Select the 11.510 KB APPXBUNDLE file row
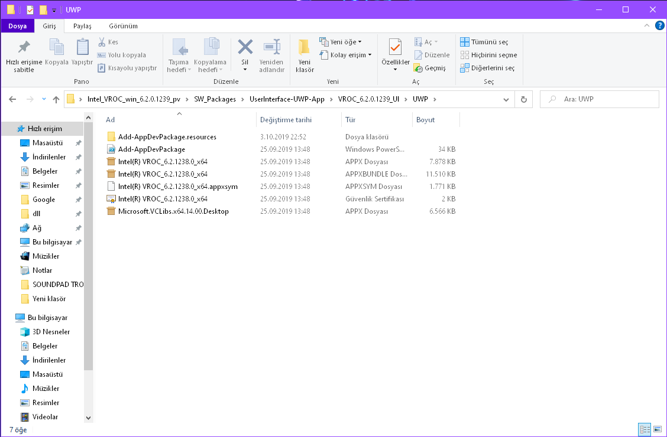Image resolution: width=667 pixels, height=437 pixels. (281, 174)
